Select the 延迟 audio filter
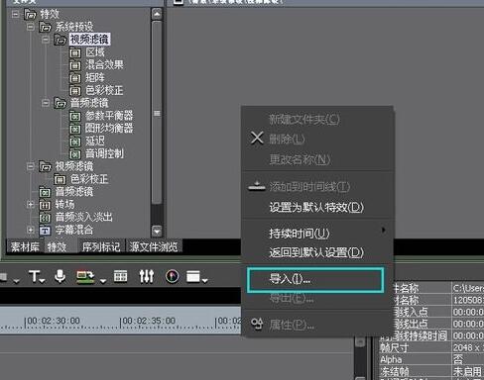This screenshot has height=380, width=484. click(95, 141)
